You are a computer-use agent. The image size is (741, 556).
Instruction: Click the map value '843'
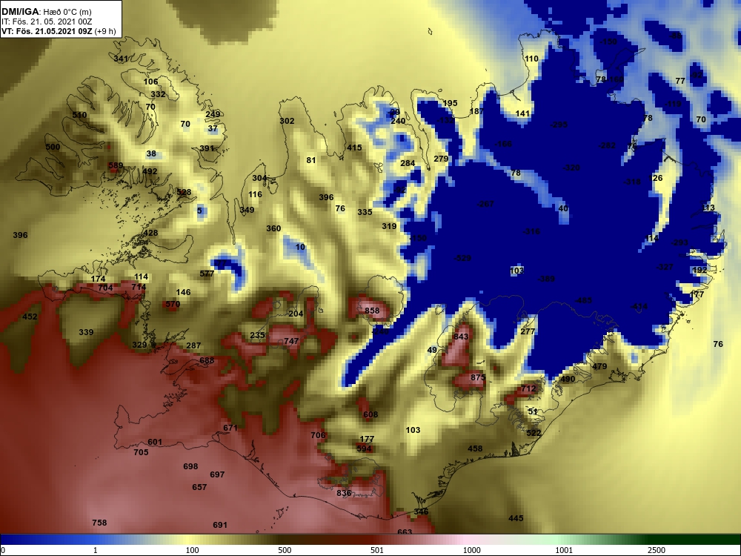click(461, 337)
